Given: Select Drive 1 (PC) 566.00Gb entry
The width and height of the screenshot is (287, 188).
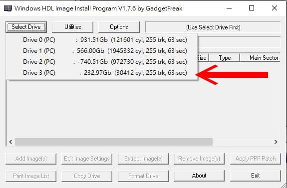Looking at the screenshot, I should click(102, 51).
